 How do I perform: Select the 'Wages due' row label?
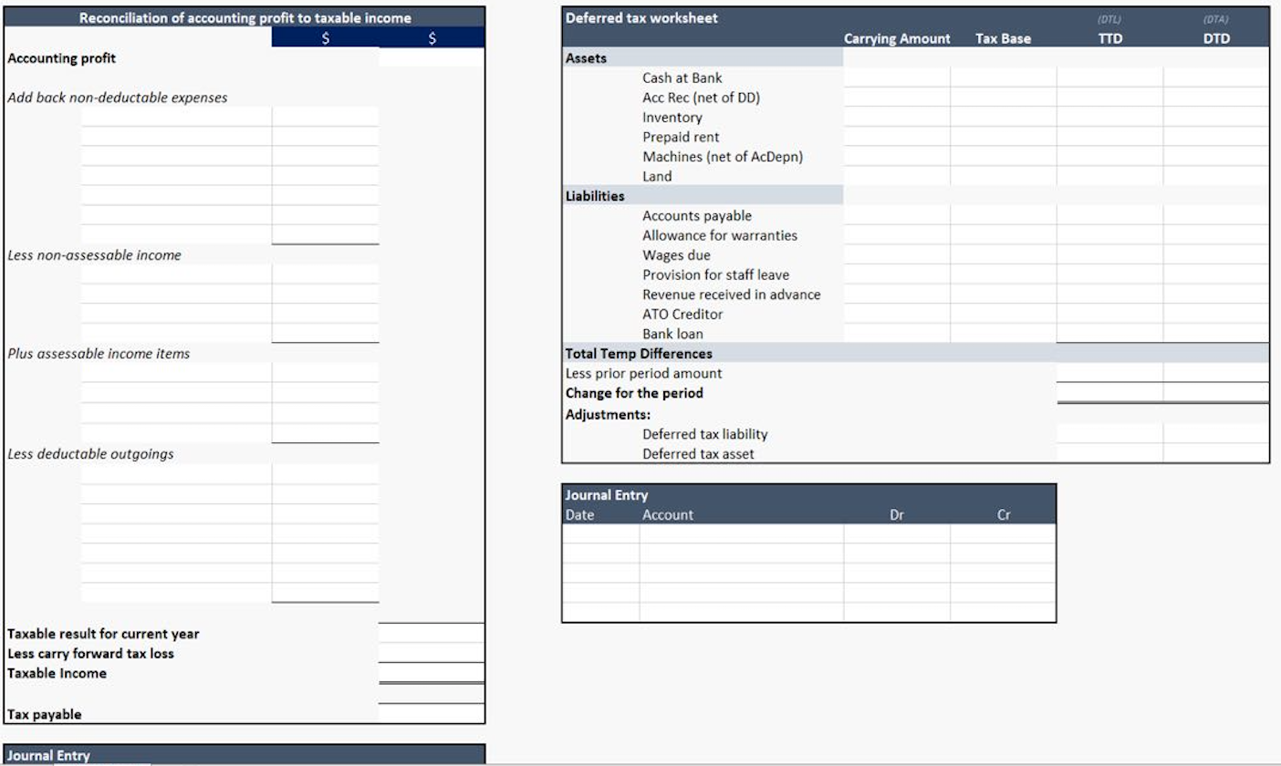point(676,255)
